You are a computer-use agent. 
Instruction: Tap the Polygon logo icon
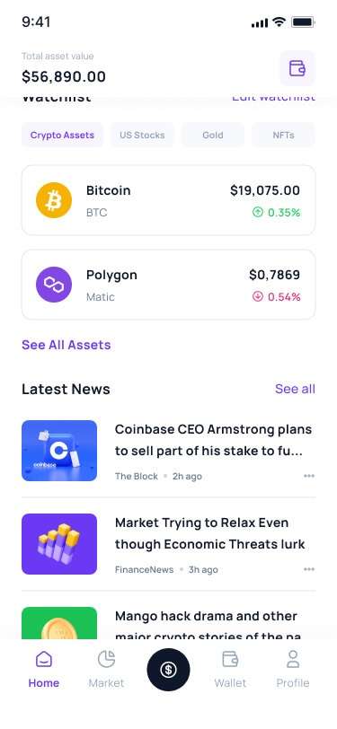(54, 285)
